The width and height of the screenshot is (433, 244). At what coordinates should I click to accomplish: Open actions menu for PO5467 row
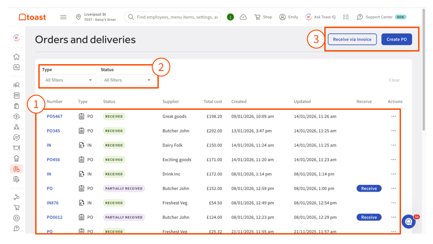[x=393, y=116]
